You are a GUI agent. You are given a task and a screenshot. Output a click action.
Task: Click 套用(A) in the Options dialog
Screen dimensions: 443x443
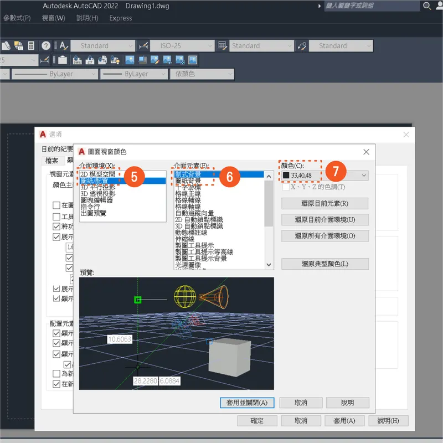344,421
